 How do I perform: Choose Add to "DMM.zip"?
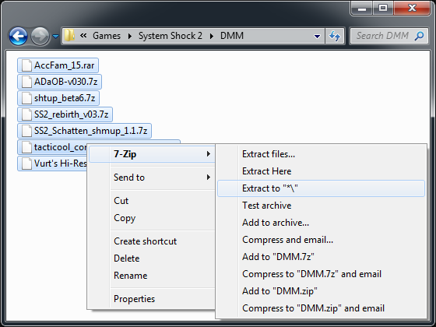coord(321,291)
